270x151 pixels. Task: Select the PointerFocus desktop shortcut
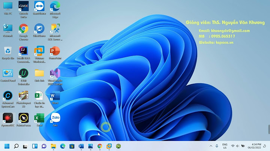pyautogui.click(x=24, y=120)
